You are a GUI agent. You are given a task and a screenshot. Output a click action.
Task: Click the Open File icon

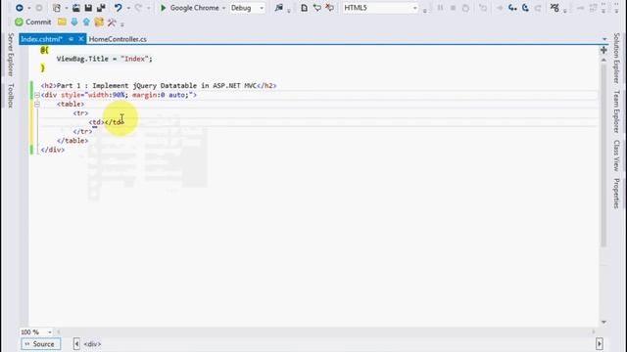click(75, 8)
